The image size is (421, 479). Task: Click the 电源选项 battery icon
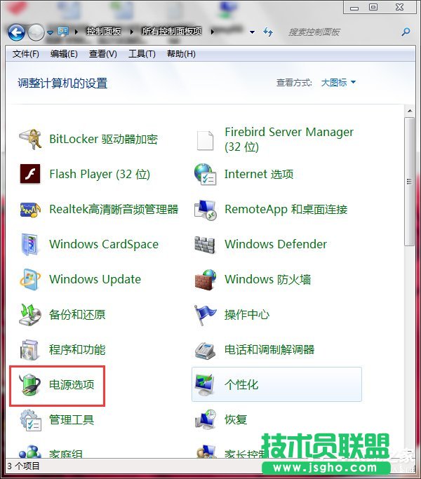(30, 384)
